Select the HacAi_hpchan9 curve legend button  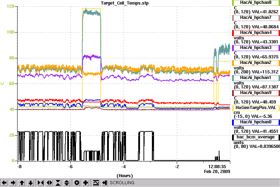[x=256, y=93]
